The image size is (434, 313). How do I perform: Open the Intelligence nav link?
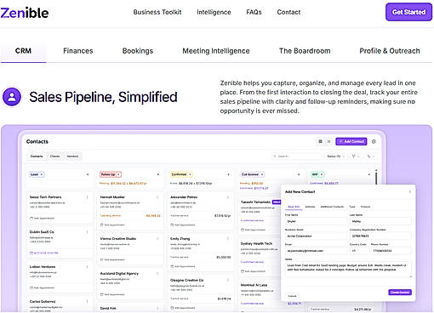214,12
